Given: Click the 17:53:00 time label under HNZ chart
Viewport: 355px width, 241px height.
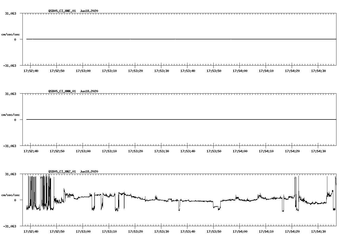Looking at the screenshot, I should coord(83,232).
